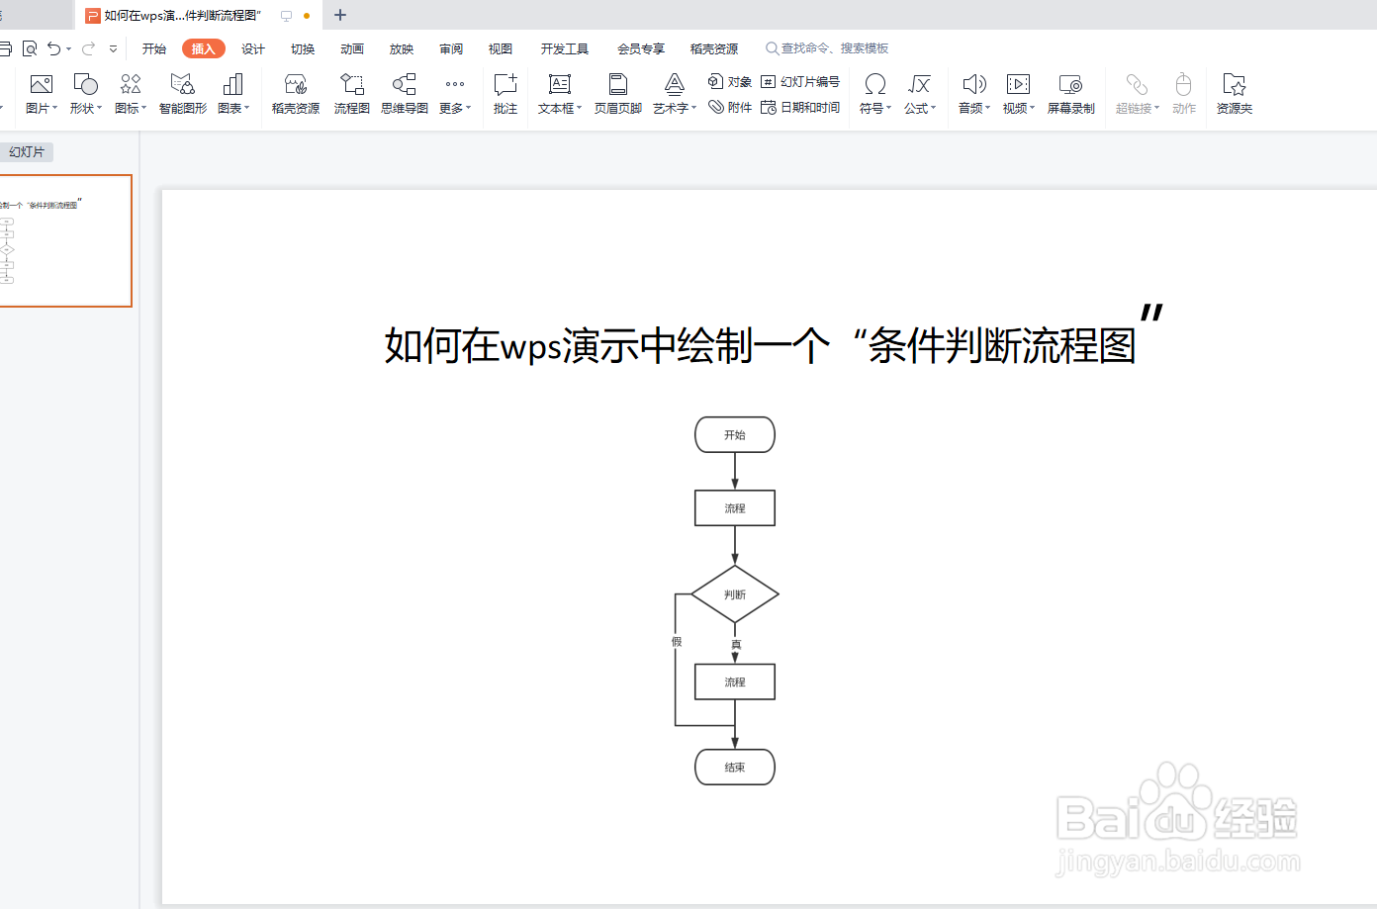Screen dimensions: 1377x909
Task: Insert 幻灯片编号 slide number
Action: tap(800, 81)
